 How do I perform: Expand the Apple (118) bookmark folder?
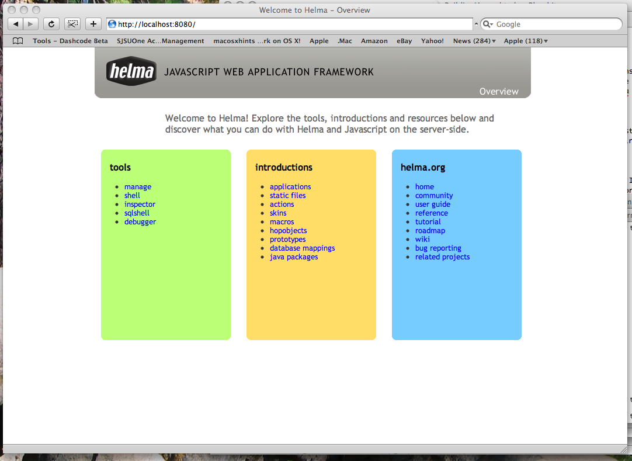(x=526, y=41)
